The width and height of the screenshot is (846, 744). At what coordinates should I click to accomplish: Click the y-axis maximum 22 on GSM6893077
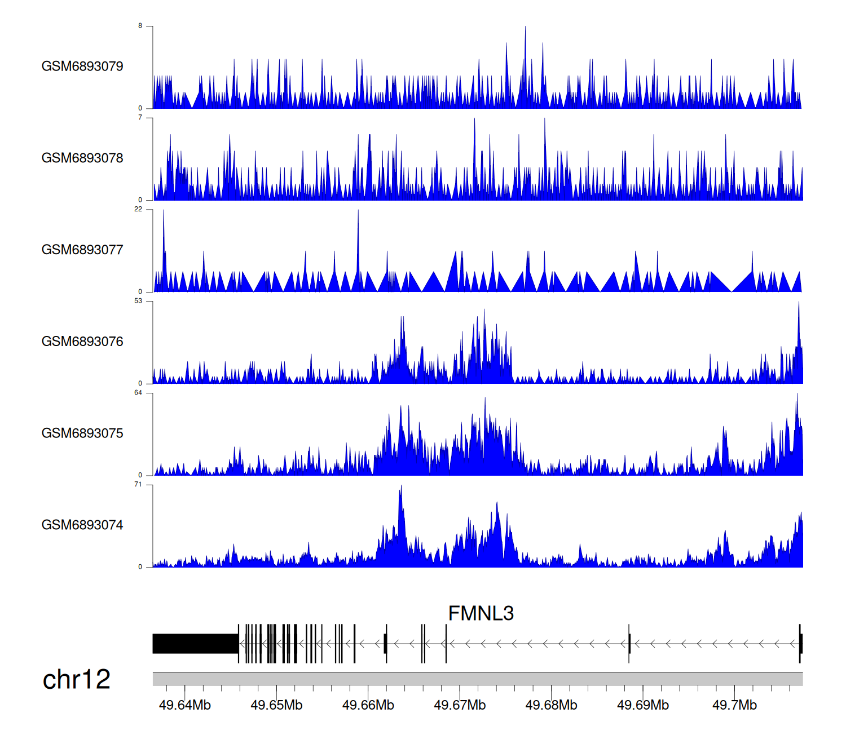(x=138, y=210)
